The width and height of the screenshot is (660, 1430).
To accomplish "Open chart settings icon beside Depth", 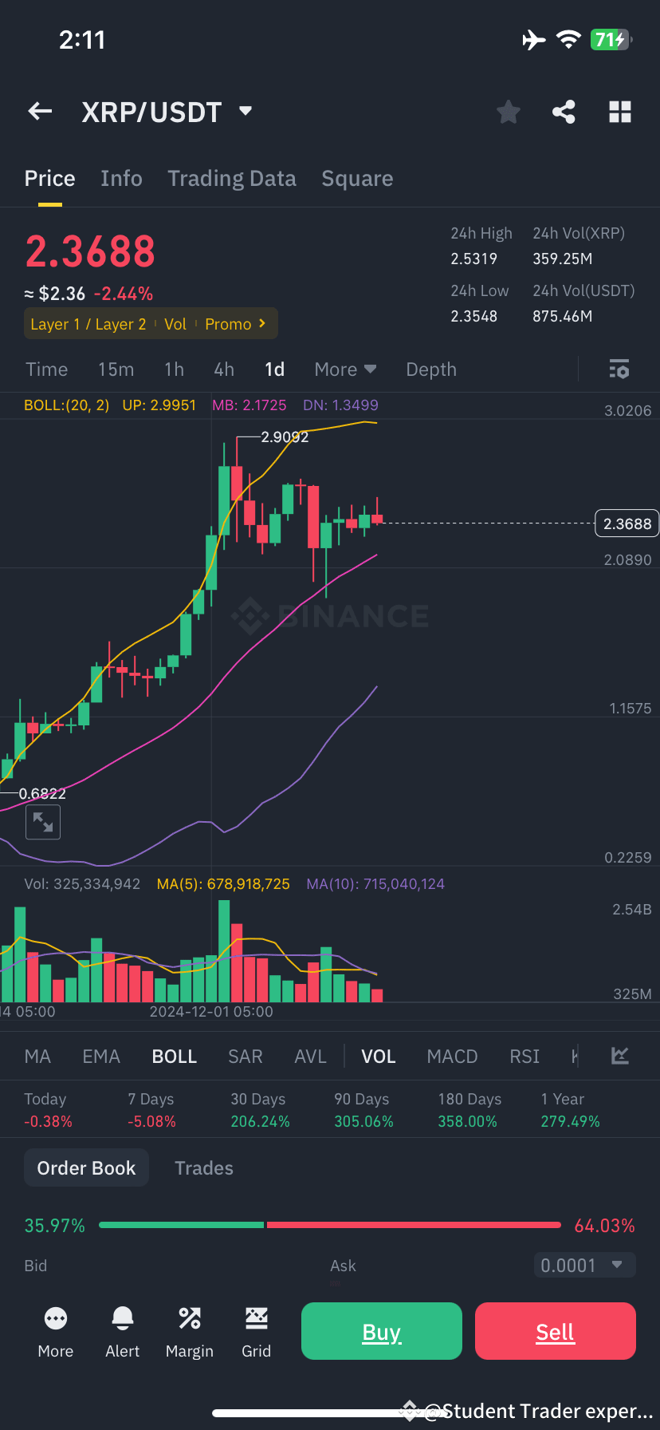I will click(619, 369).
